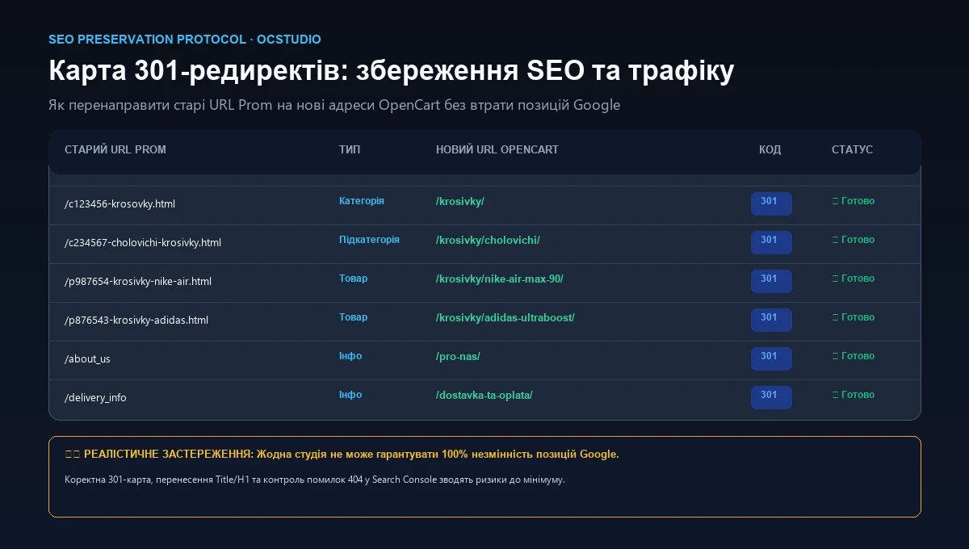Image resolution: width=969 pixels, height=549 pixels.
Task: Click the old URL /p987654-krosivky-nike-air.html
Action: pyautogui.click(x=138, y=282)
